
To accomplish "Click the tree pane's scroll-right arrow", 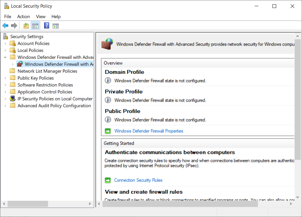I will tap(90, 204).
